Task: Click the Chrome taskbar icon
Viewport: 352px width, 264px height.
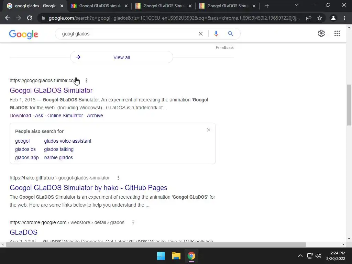Action: (x=191, y=256)
